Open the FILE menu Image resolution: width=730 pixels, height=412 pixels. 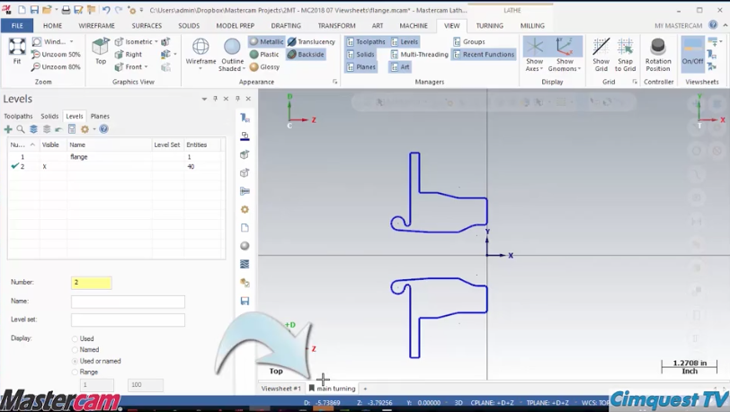click(x=17, y=25)
